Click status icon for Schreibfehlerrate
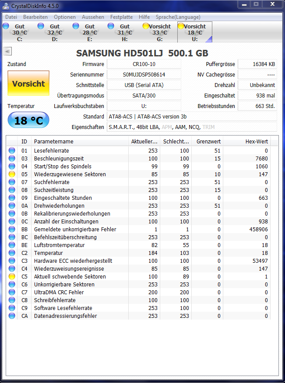 (12, 300)
